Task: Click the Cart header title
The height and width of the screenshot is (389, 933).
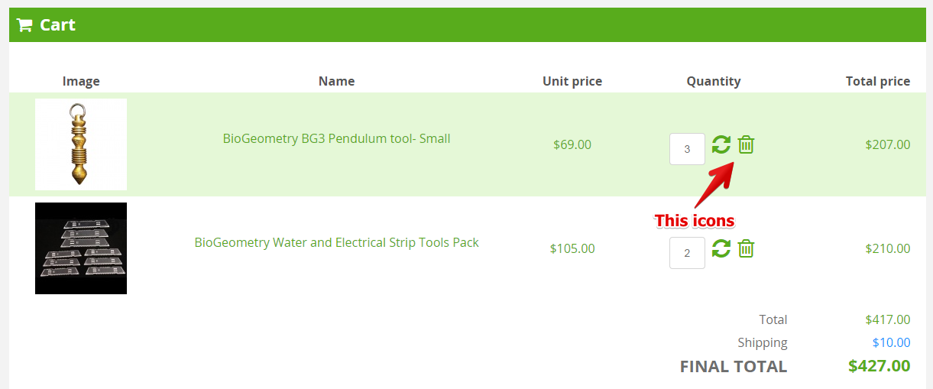Action: click(x=57, y=25)
